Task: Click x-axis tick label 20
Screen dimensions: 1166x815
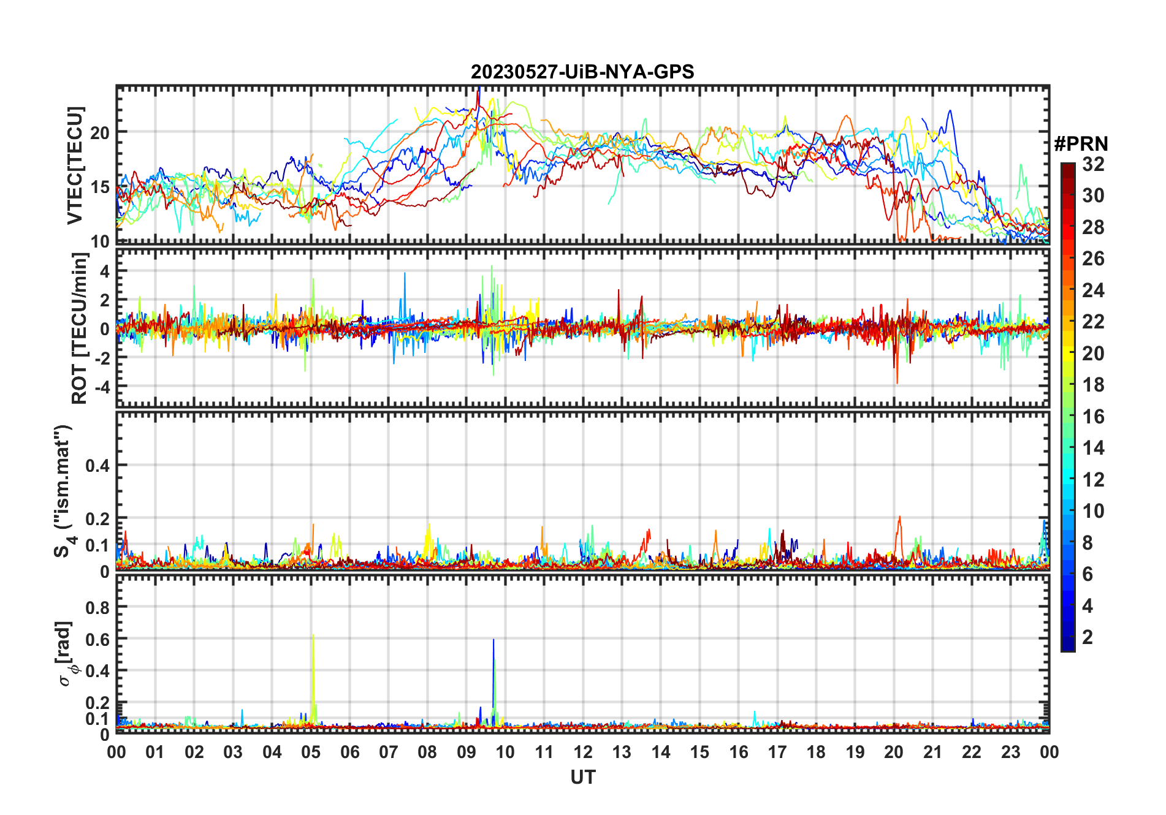Action: pos(894,752)
